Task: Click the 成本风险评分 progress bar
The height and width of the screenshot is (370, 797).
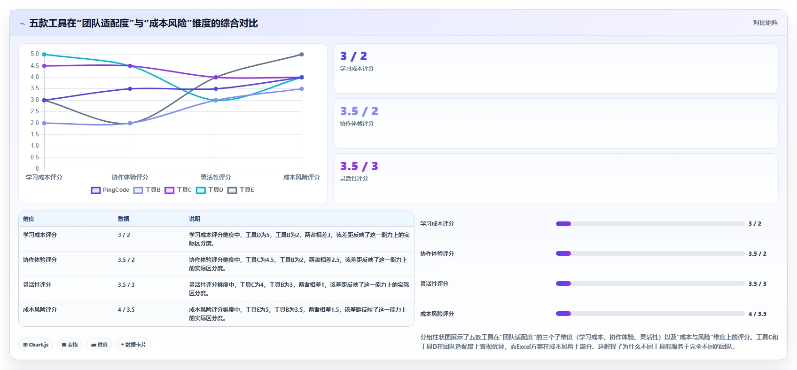Action: [650, 314]
